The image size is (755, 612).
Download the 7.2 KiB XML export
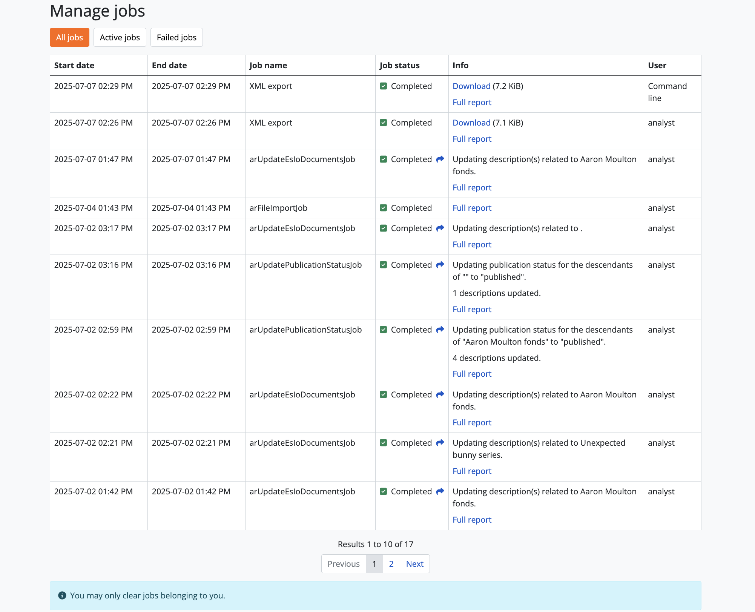click(471, 86)
